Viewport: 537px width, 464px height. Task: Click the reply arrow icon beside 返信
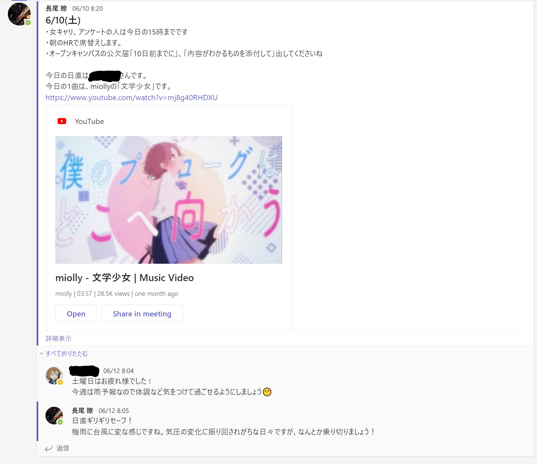(x=49, y=449)
